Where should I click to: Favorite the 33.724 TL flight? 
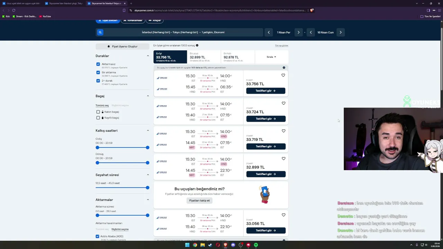click(283, 103)
